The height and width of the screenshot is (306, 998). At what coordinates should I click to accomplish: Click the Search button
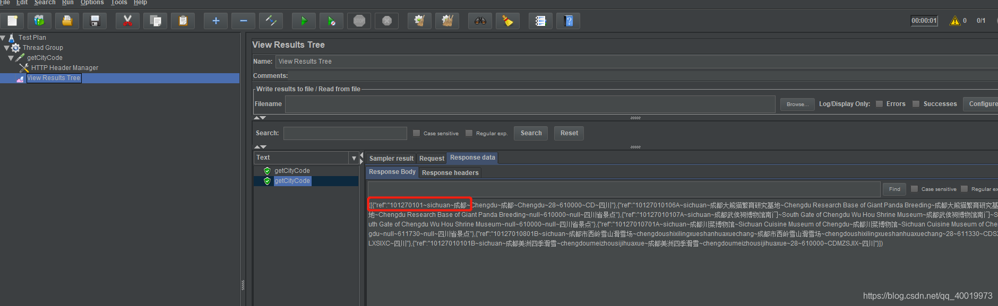point(531,133)
